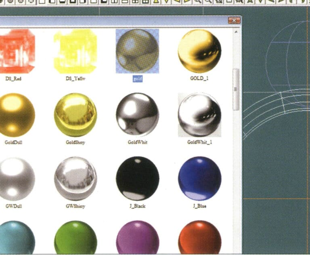Select the DS_Red gem material thumbnail
310x255 pixels.
(x=17, y=51)
